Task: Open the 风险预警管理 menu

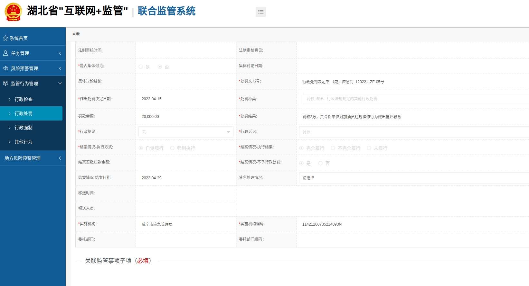Action: point(33,68)
